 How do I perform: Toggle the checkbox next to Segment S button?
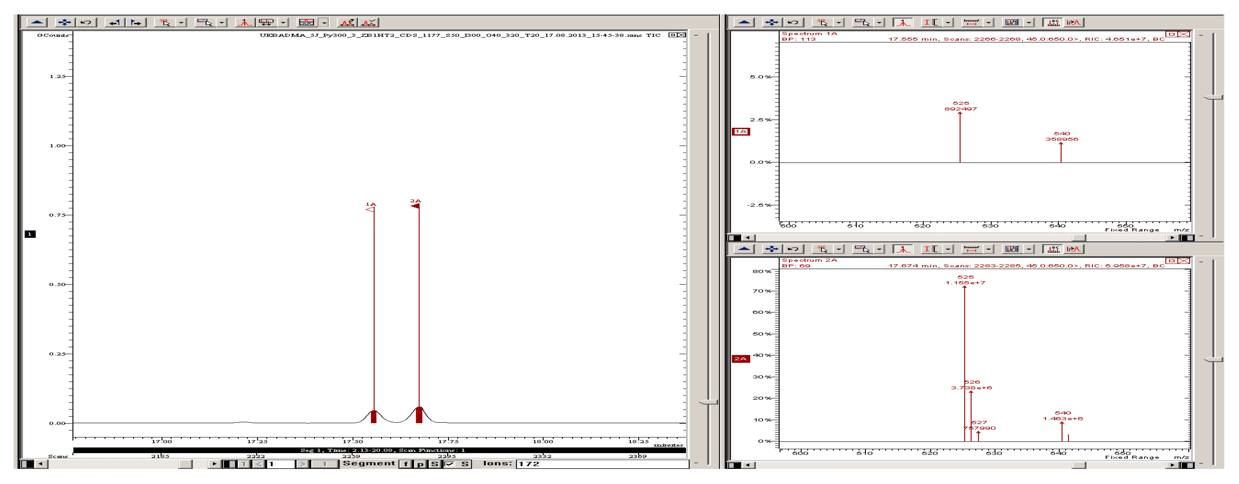click(449, 464)
